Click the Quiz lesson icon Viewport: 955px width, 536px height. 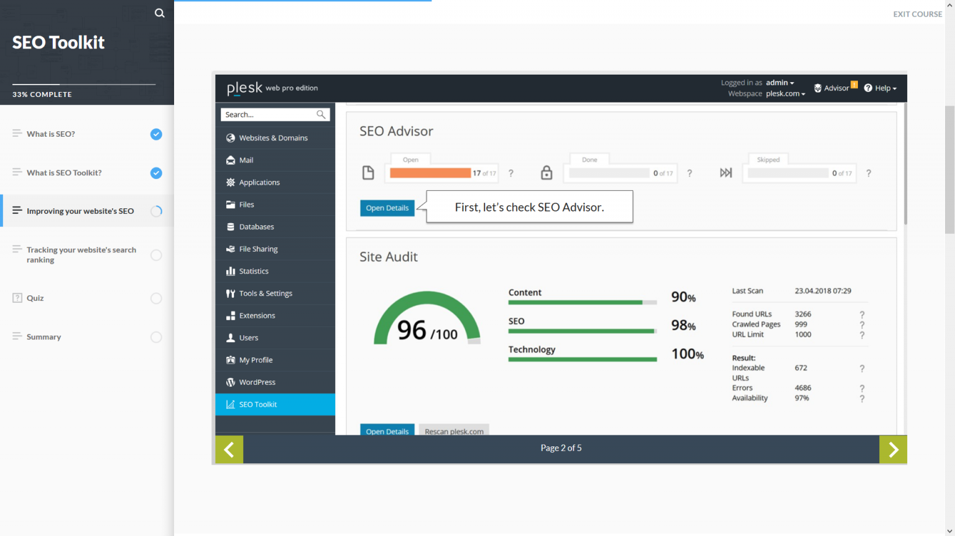pyautogui.click(x=17, y=298)
